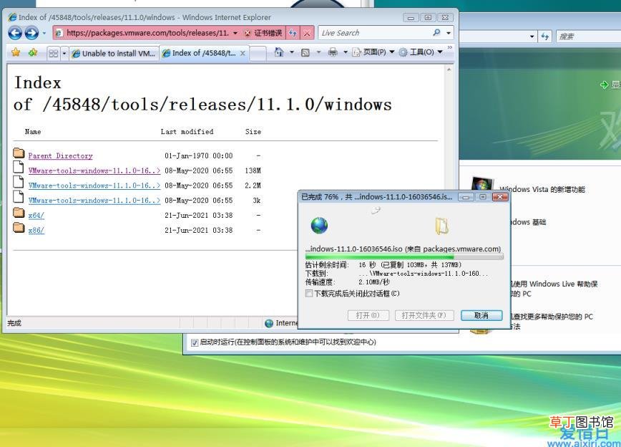Expand the Welcome Center address bar dropdown
This screenshot has width=621, height=447.
pos(532,37)
